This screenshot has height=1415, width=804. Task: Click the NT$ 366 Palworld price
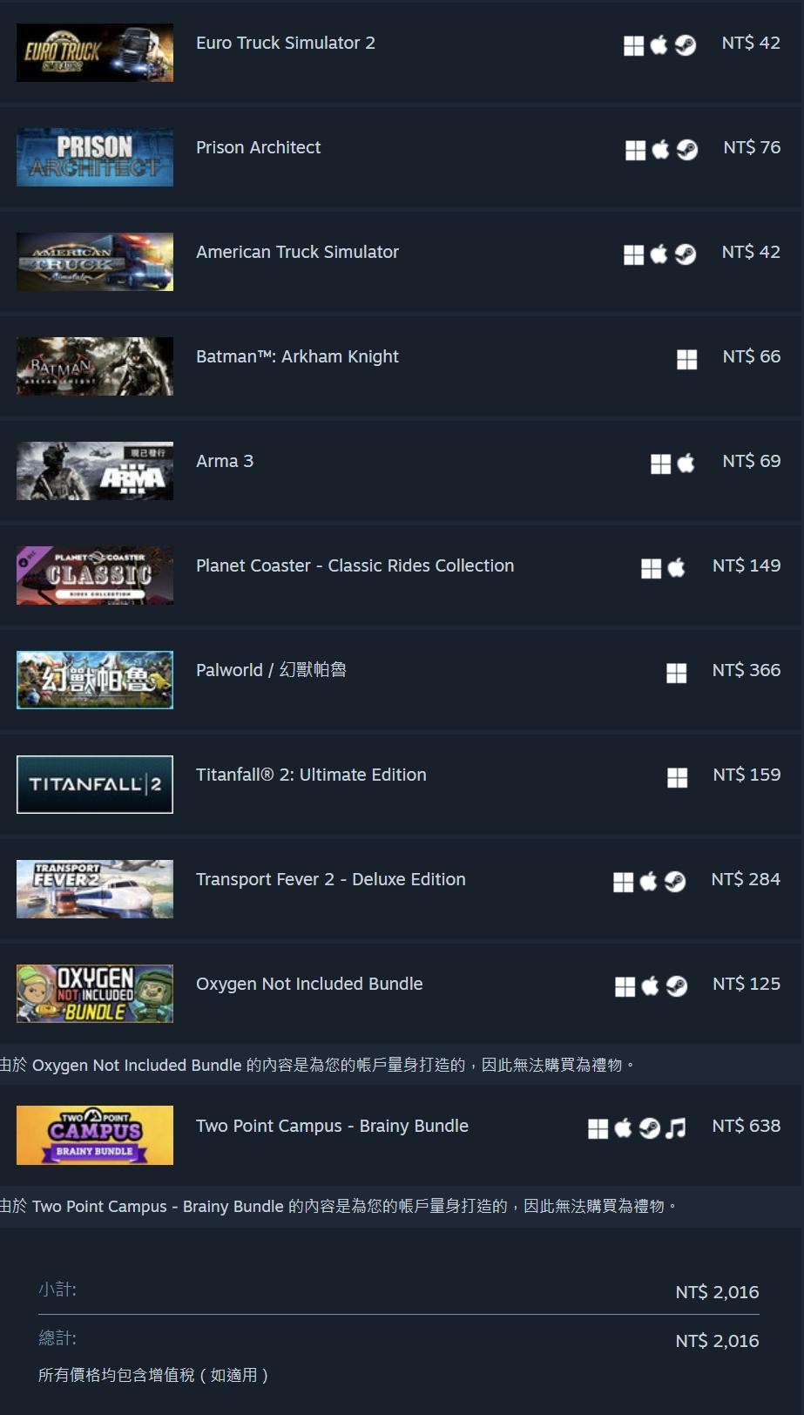(747, 670)
